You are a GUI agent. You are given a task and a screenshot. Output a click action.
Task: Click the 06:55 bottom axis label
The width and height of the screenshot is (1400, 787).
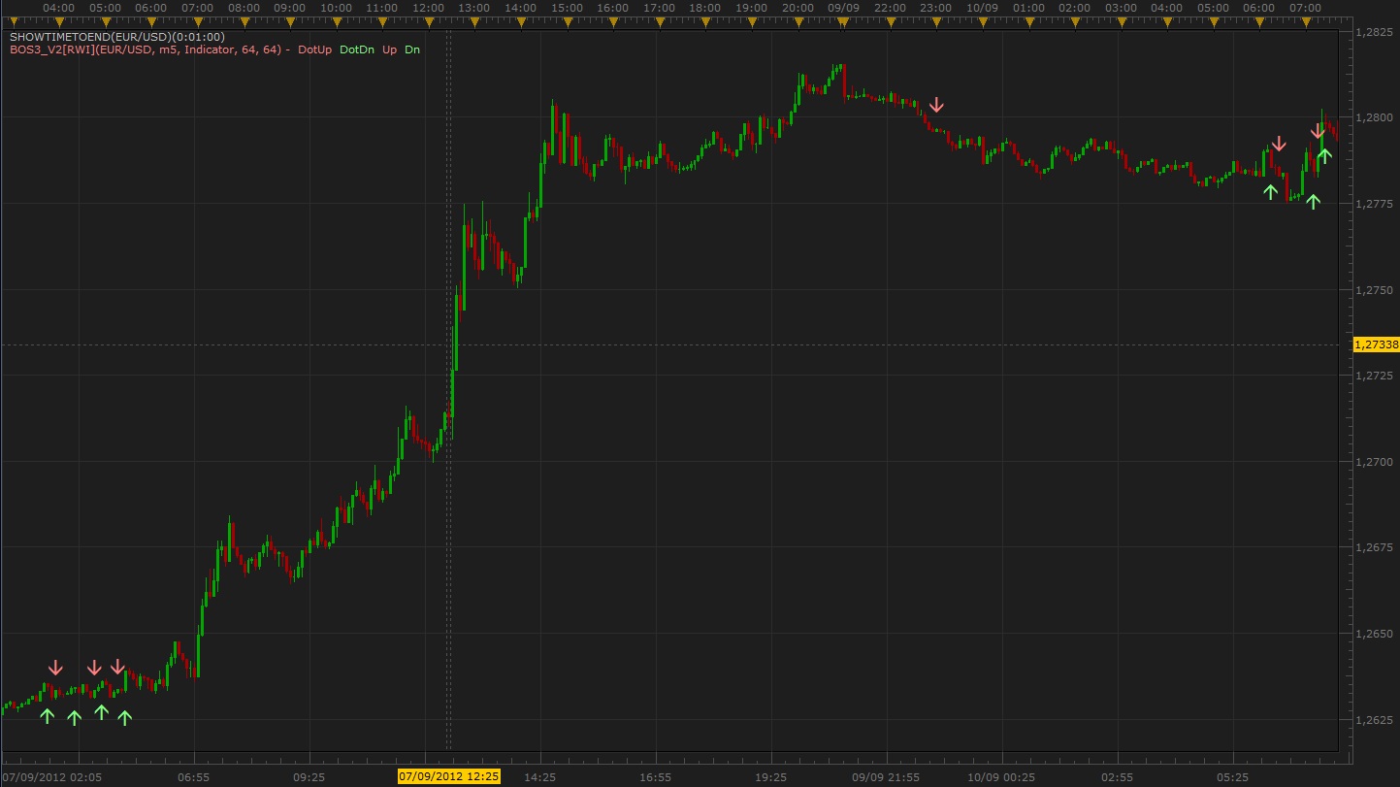[193, 777]
